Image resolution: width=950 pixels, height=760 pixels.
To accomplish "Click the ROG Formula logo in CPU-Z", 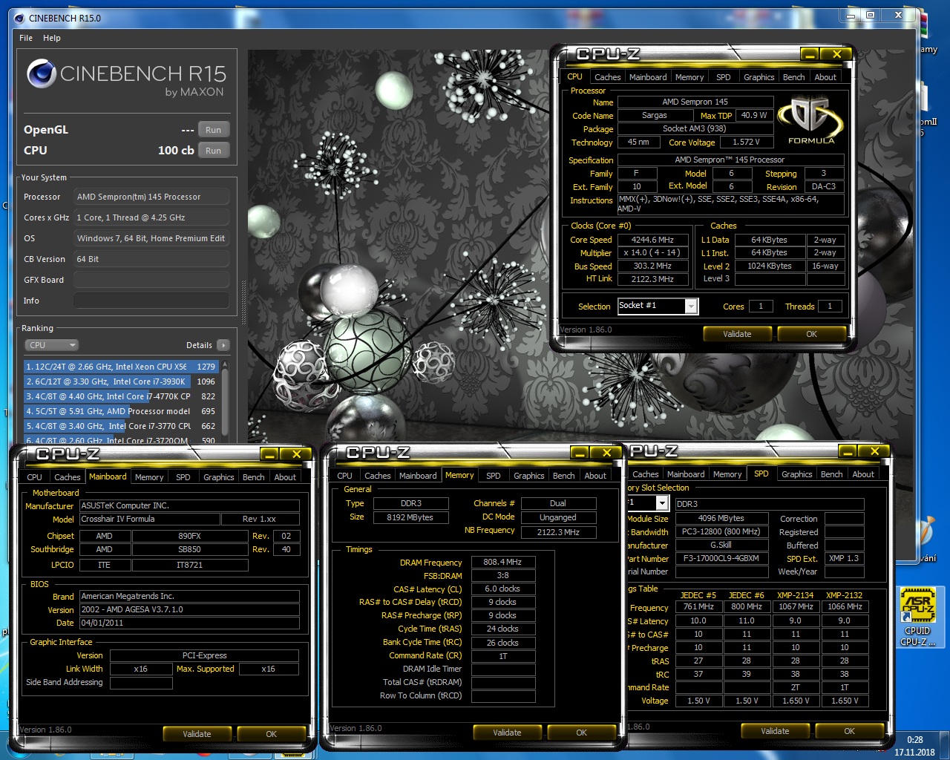I will [810, 120].
